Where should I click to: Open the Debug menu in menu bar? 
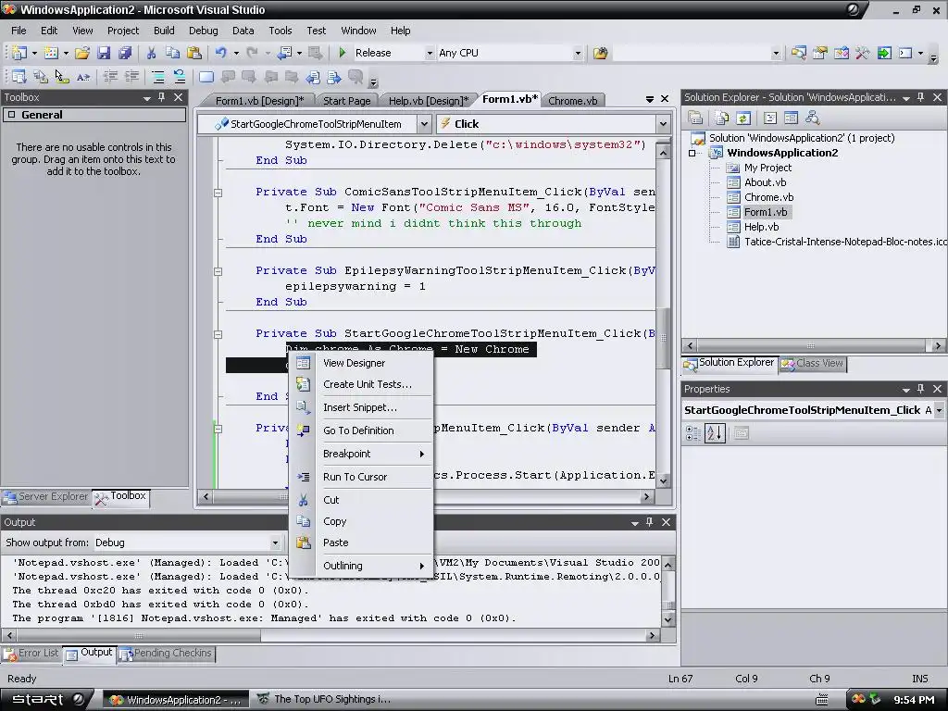tap(203, 31)
